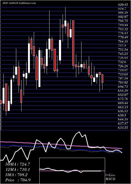Click the 12MA : 710.1 reading
The height and width of the screenshot is (184, 131).
point(18,170)
